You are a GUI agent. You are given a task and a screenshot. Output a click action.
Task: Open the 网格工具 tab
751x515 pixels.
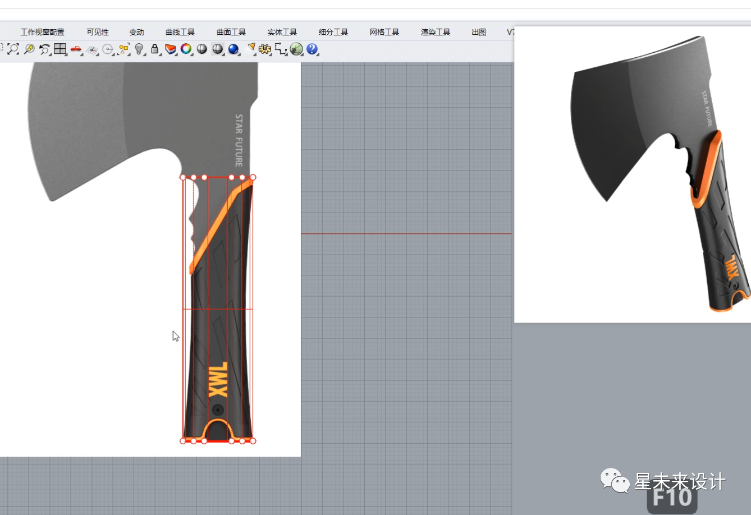point(384,32)
